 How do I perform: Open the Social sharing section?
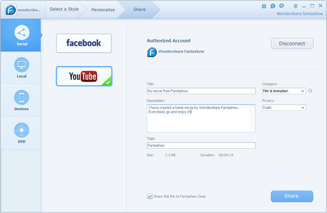click(x=21, y=35)
